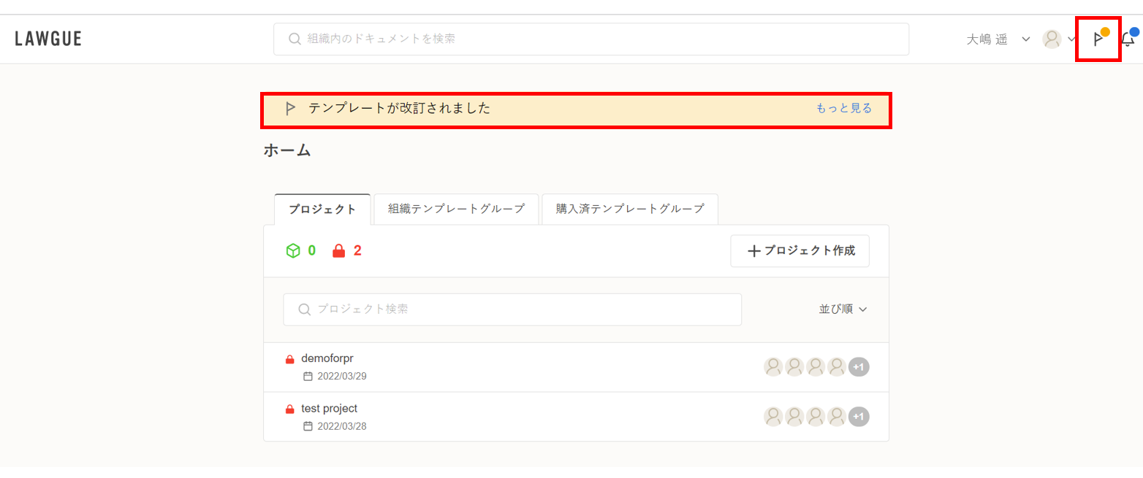The width and height of the screenshot is (1143, 478).
Task: Open the bell notifications icon
Action: click(1128, 39)
